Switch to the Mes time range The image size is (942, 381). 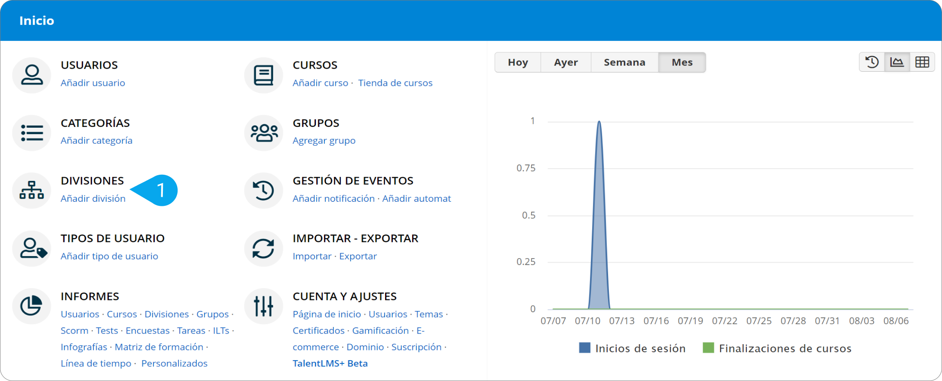682,62
